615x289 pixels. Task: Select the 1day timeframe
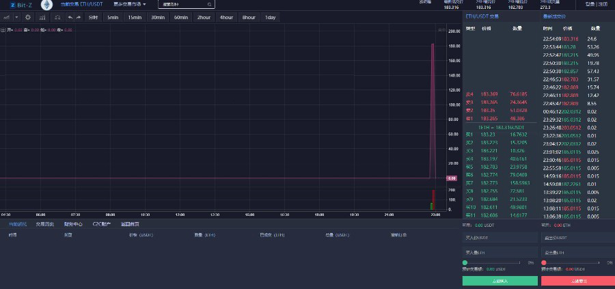pos(270,17)
